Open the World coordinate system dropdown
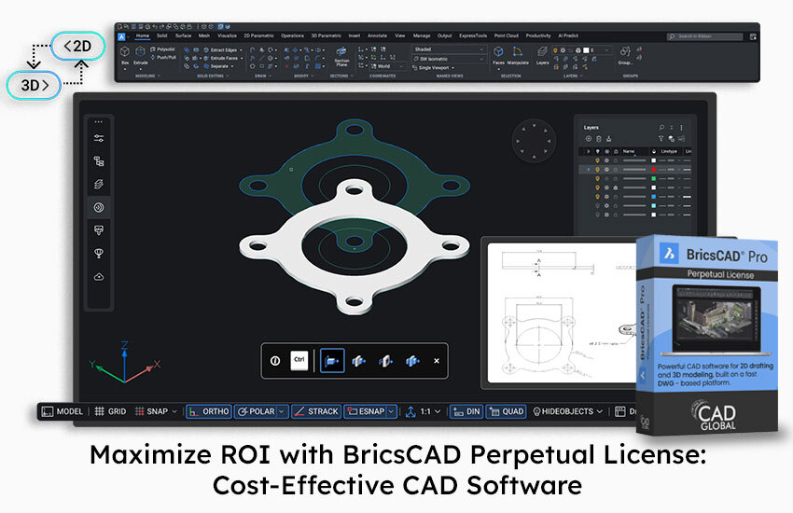Screen dimensions: 793x513 [388, 66]
